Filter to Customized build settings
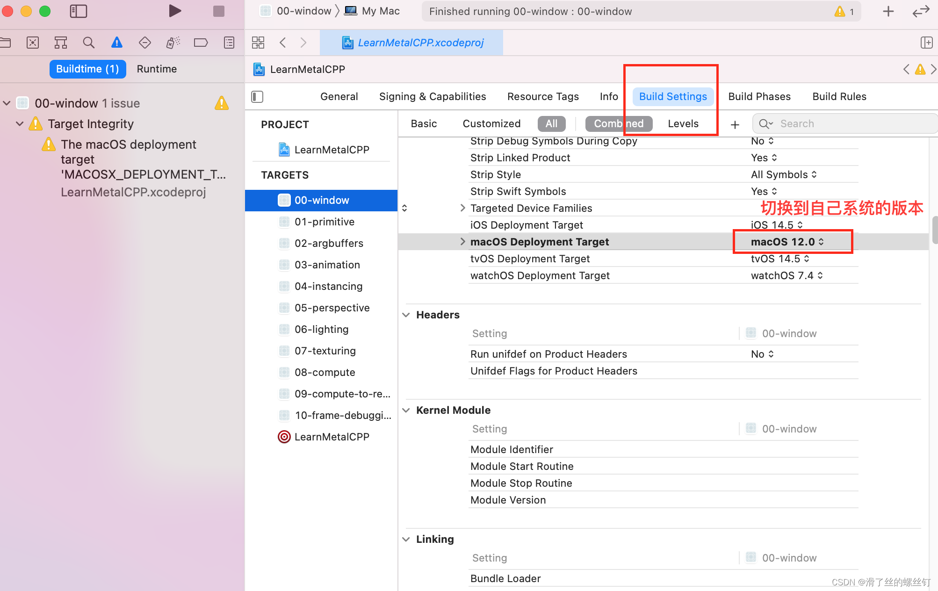This screenshot has width=938, height=591. 491,123
